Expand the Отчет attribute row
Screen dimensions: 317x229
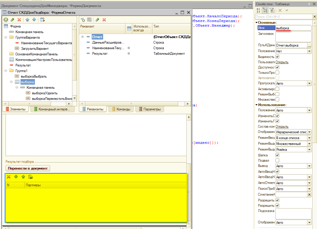tap(83, 37)
